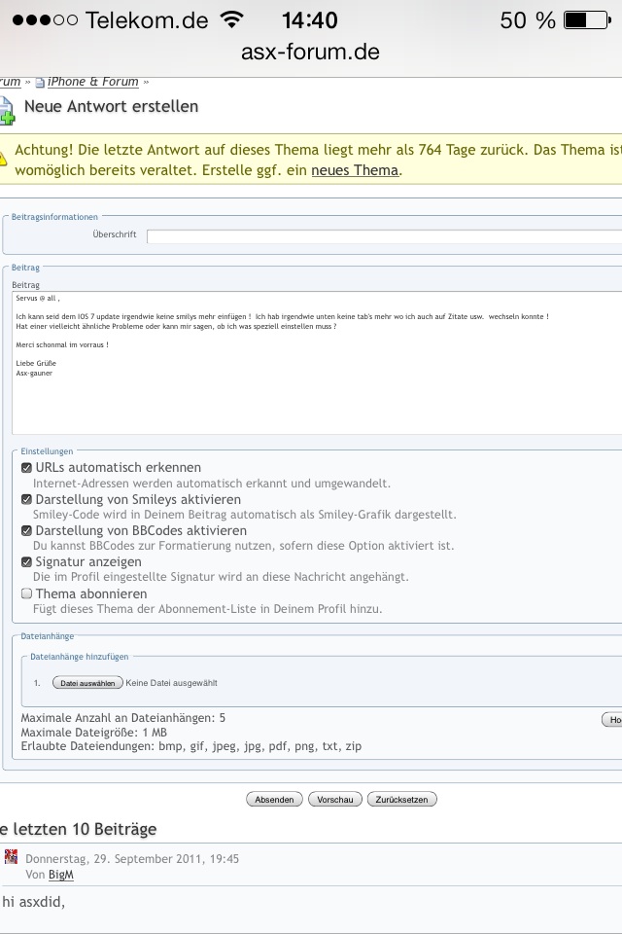Uncheck the 'Signatur anzeigen' option

click(27, 562)
